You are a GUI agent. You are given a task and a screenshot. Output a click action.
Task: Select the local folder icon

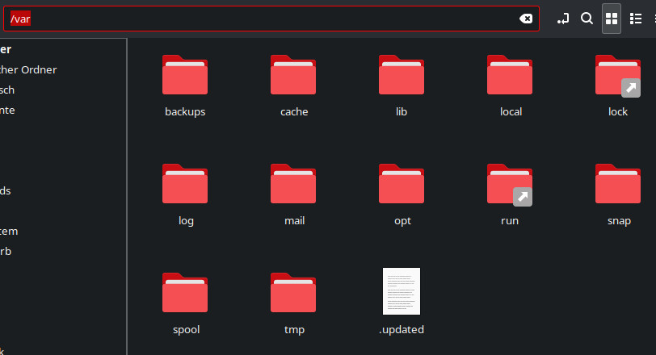[510, 76]
